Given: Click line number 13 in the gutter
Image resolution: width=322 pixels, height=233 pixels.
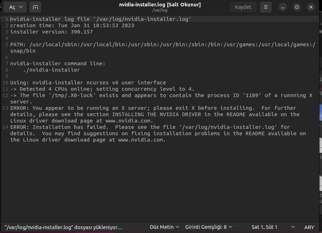Looking at the screenshot, I should click(7, 108).
